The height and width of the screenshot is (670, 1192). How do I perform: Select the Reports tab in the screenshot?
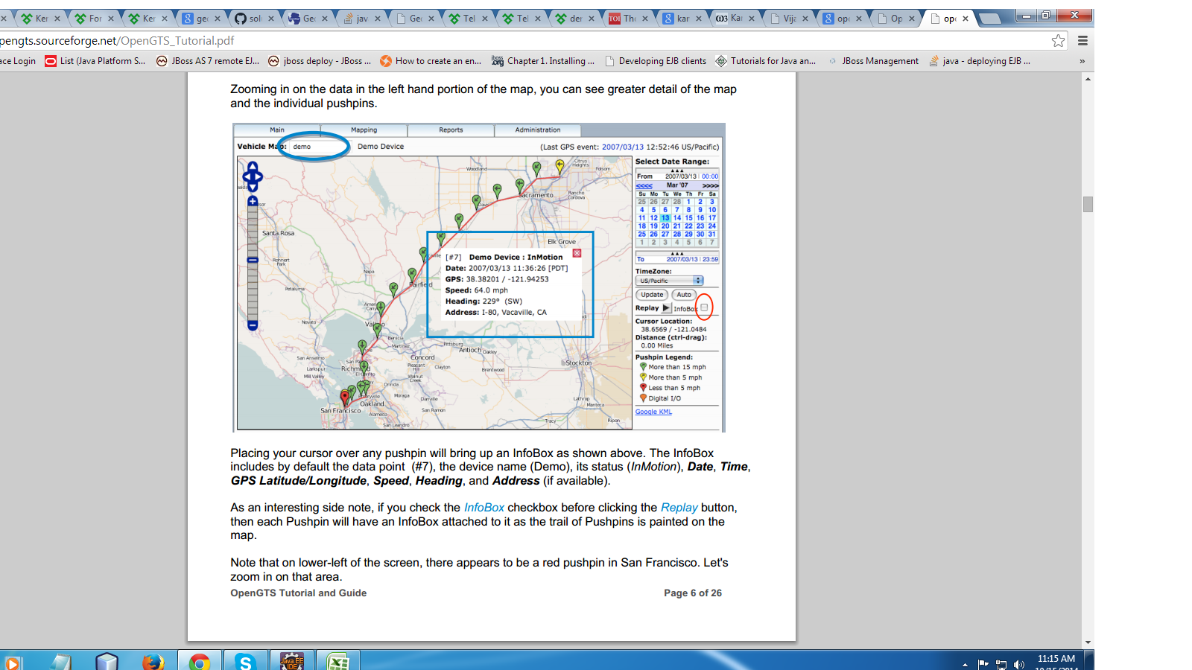pos(451,130)
